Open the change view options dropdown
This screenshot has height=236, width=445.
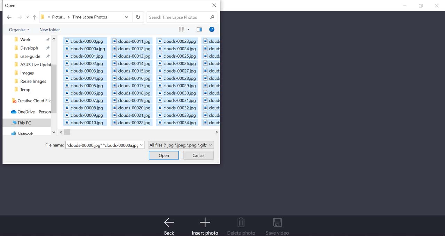coord(188,29)
